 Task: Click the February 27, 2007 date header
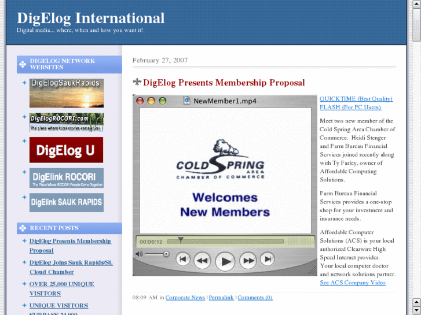click(x=160, y=60)
